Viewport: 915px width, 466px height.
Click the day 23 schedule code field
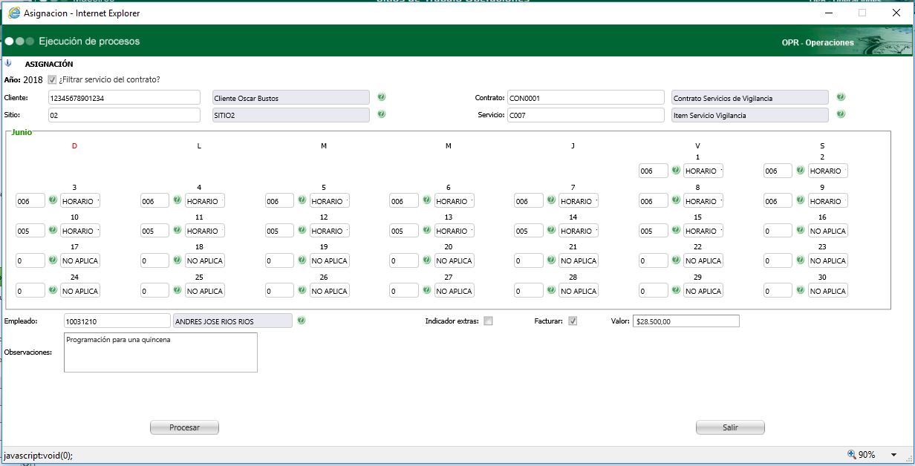pos(778,261)
